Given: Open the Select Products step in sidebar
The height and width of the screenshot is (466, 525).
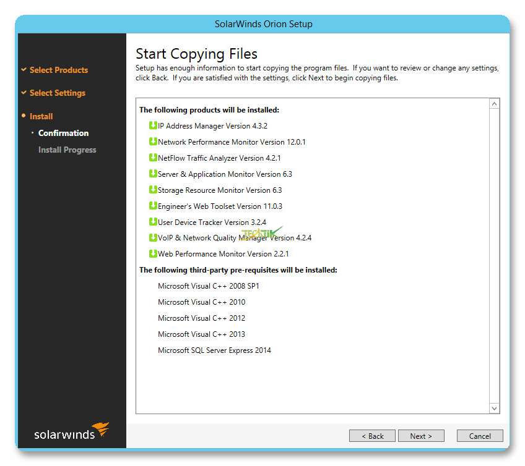Looking at the screenshot, I should [x=59, y=70].
